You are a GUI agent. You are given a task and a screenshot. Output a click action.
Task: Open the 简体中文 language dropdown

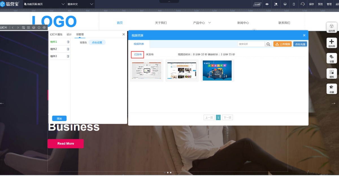point(81,4)
